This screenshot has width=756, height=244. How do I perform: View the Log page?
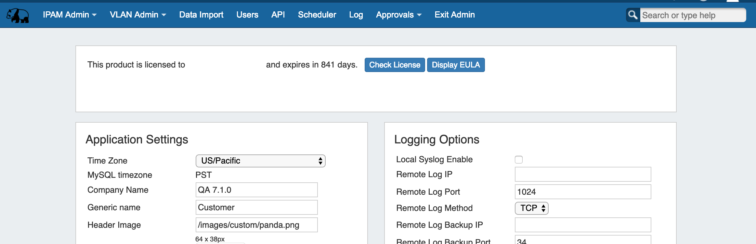pos(356,15)
